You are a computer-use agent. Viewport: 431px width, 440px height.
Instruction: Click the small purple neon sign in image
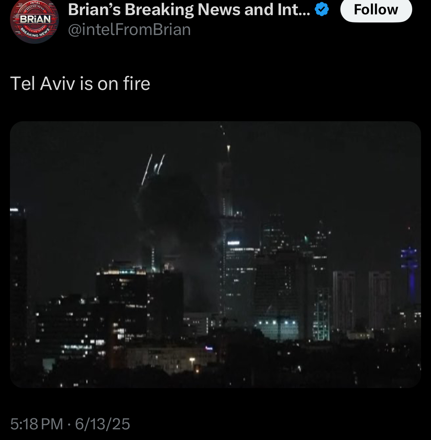(x=209, y=348)
